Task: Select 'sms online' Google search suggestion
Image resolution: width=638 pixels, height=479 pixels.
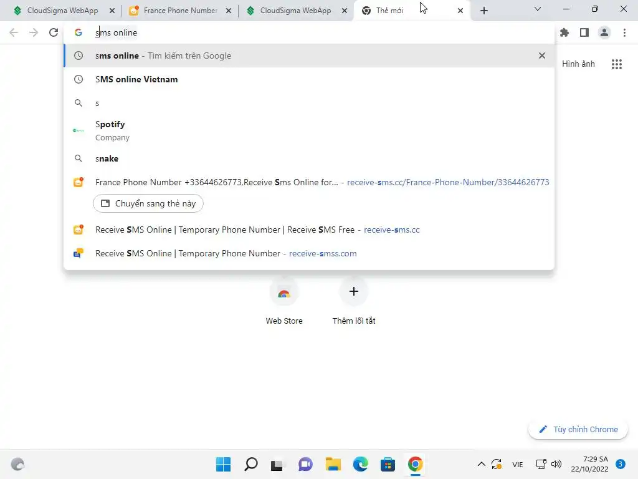Action: pyautogui.click(x=309, y=56)
